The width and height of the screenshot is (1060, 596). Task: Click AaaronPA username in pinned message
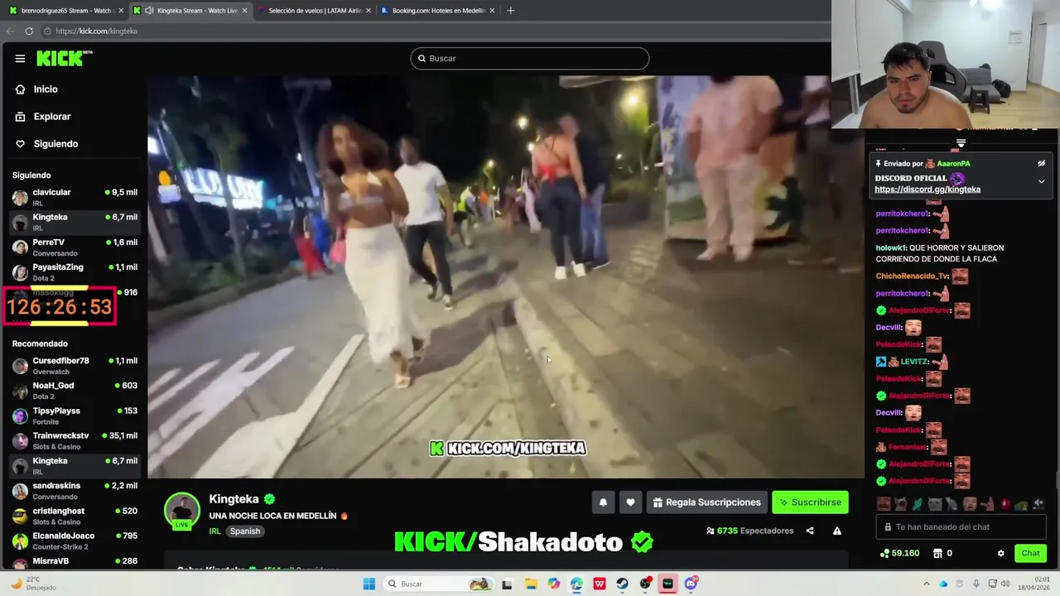tap(953, 164)
